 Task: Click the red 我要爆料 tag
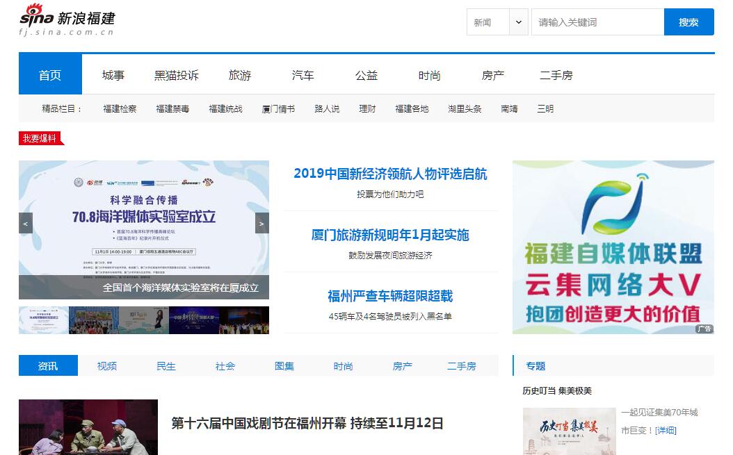40,138
